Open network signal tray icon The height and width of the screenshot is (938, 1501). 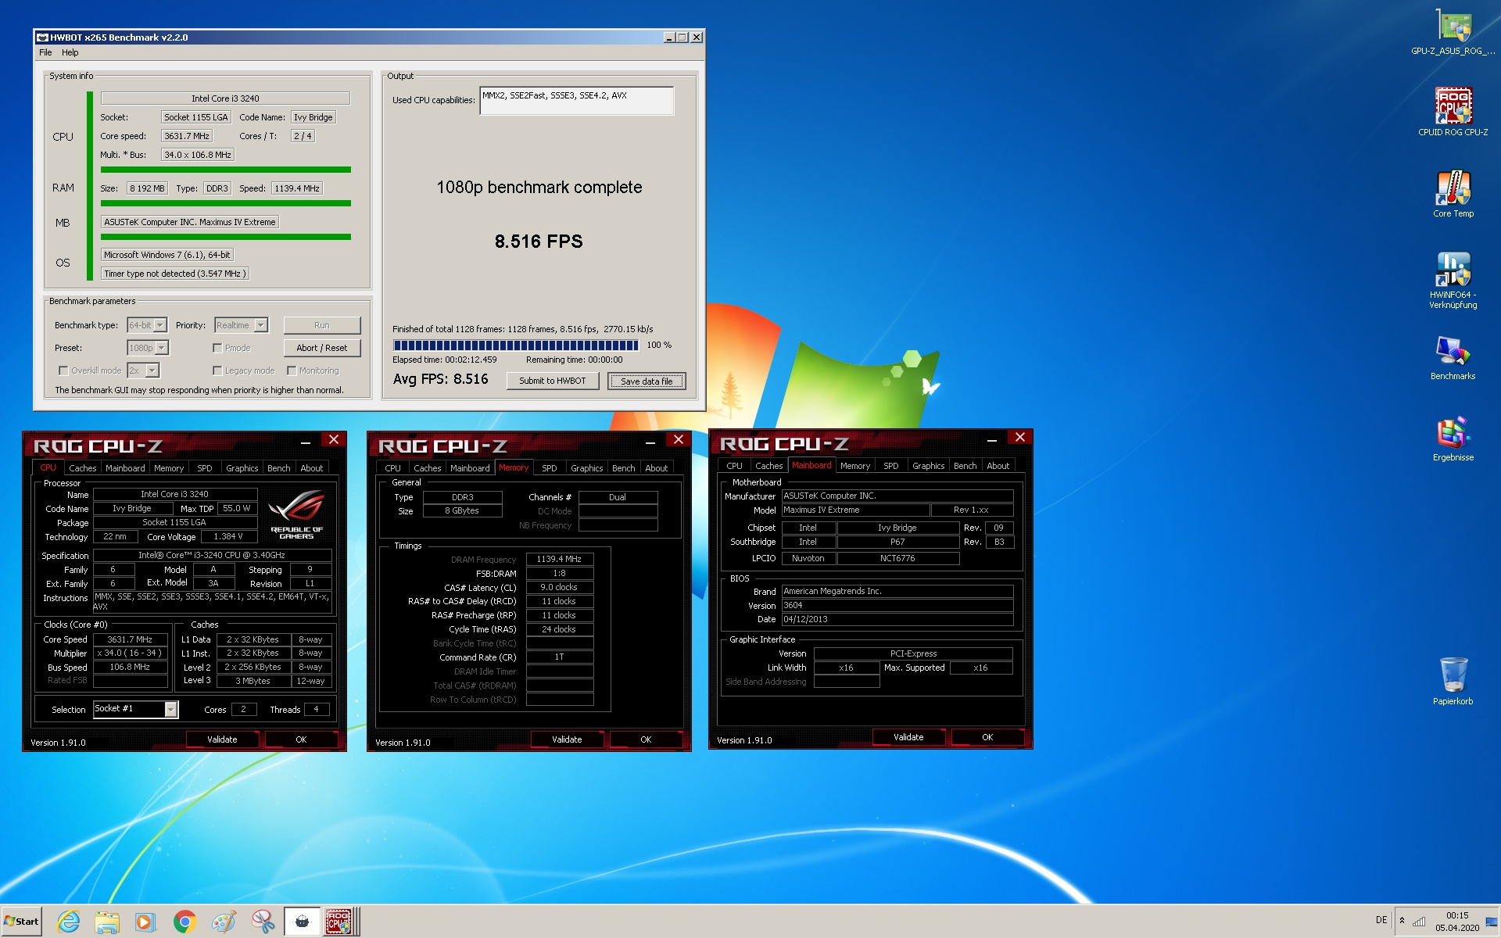[1418, 921]
